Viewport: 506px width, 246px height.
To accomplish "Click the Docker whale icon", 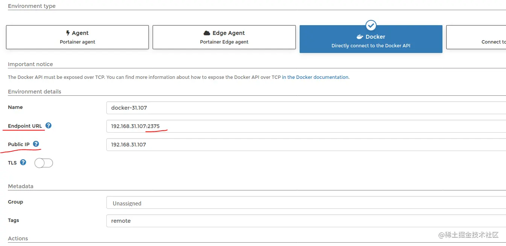I will (x=360, y=37).
